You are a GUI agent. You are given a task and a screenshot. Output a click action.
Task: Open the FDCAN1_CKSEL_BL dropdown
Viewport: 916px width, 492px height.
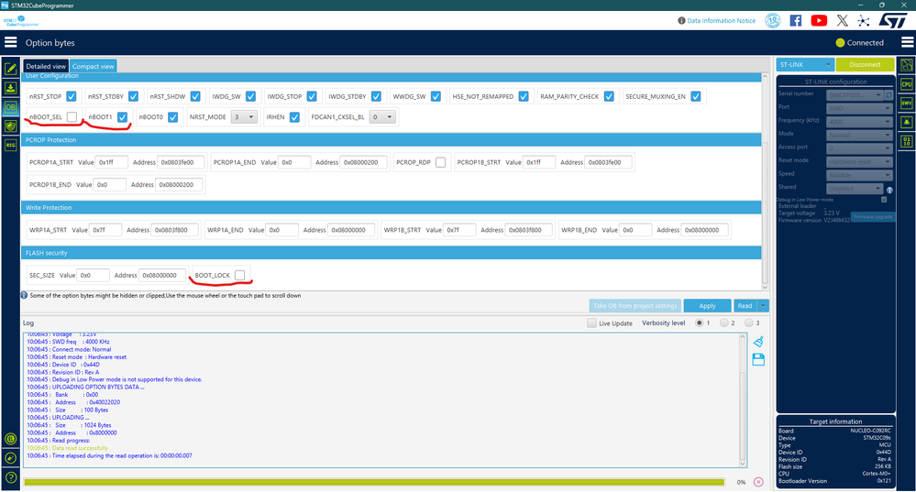coord(383,116)
